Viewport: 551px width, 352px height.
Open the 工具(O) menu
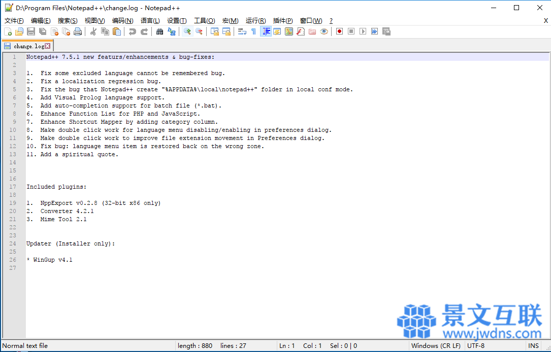pos(205,21)
